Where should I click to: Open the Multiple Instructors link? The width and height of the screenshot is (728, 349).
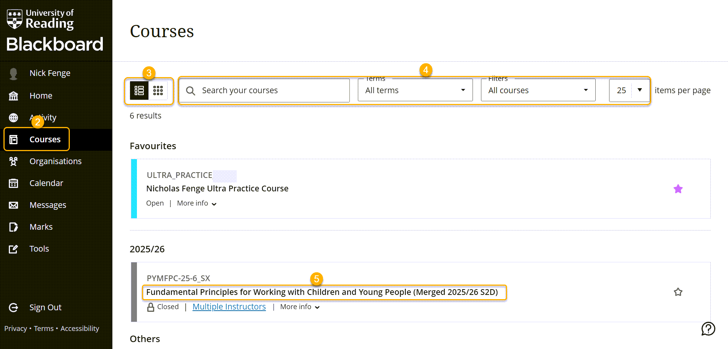[229, 307]
